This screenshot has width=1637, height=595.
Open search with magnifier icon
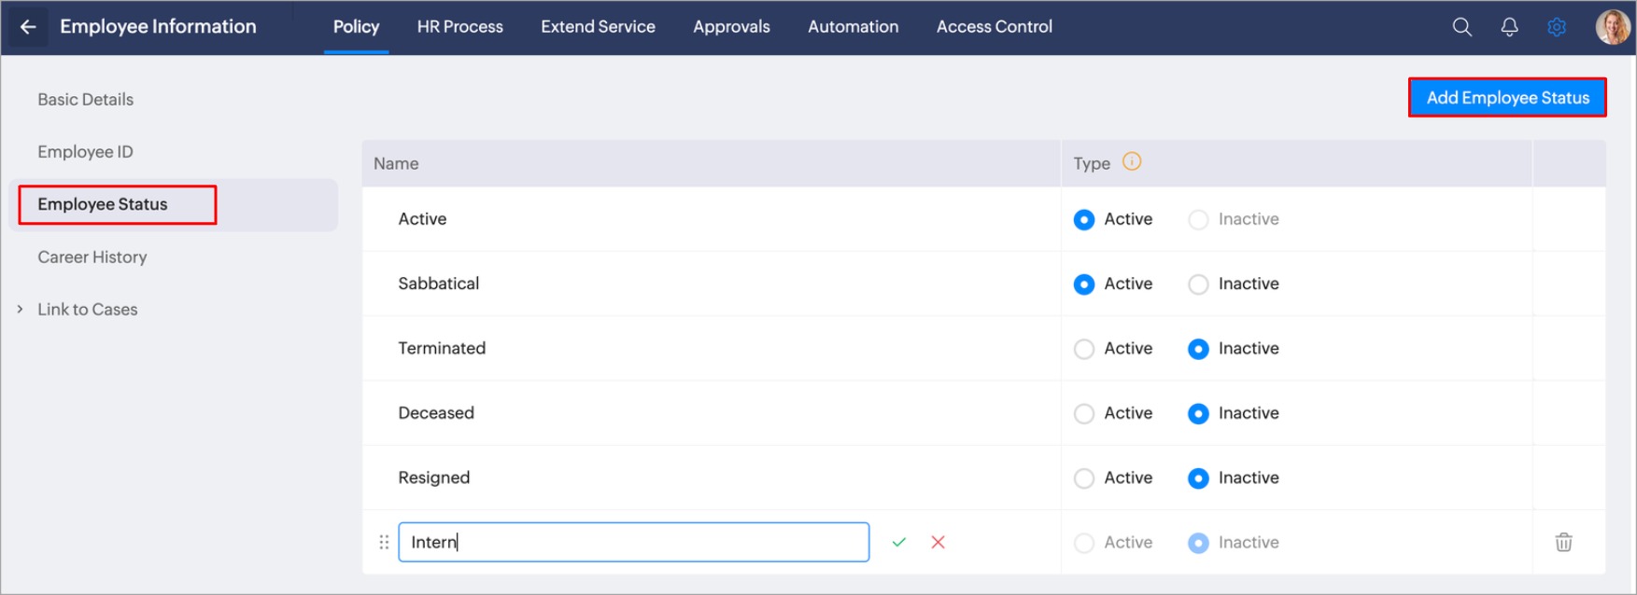1461,27
